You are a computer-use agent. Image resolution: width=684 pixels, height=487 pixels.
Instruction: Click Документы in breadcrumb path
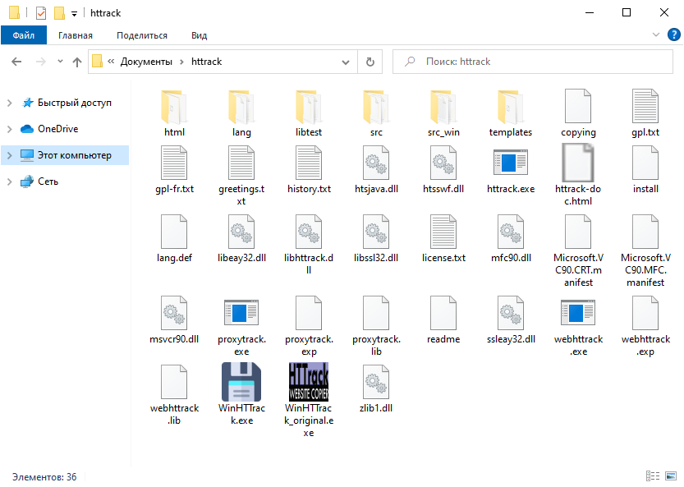tap(146, 62)
